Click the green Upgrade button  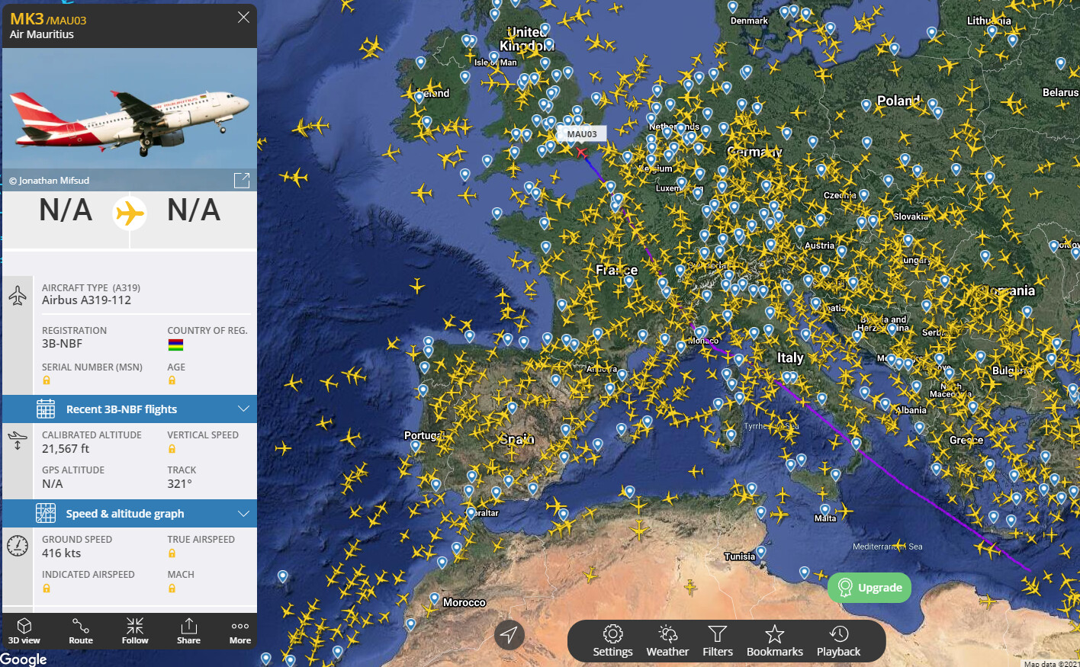[x=869, y=588]
